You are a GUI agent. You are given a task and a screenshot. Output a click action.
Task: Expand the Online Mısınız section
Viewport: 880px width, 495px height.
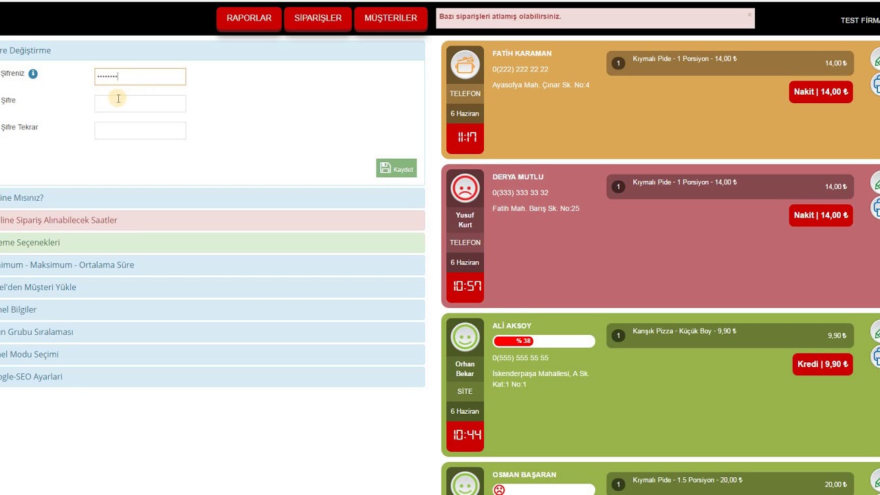tap(212, 198)
